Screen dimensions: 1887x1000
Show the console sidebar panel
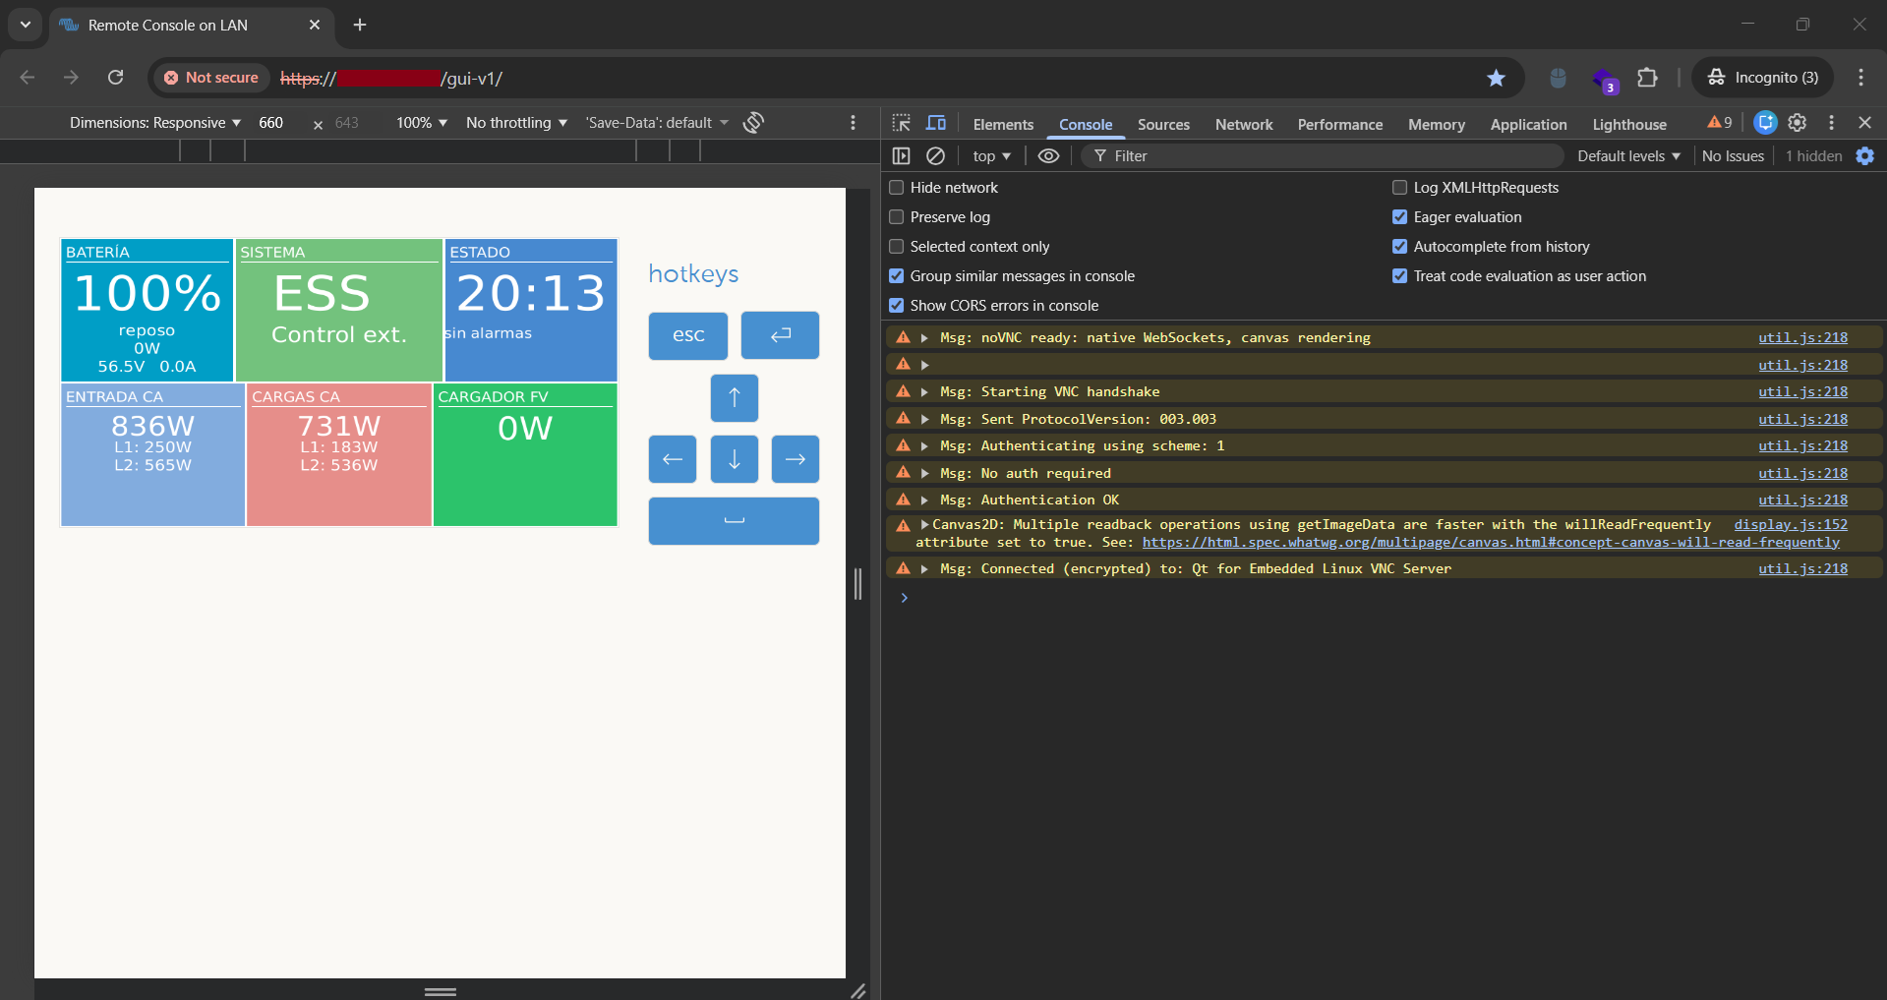[x=902, y=155]
